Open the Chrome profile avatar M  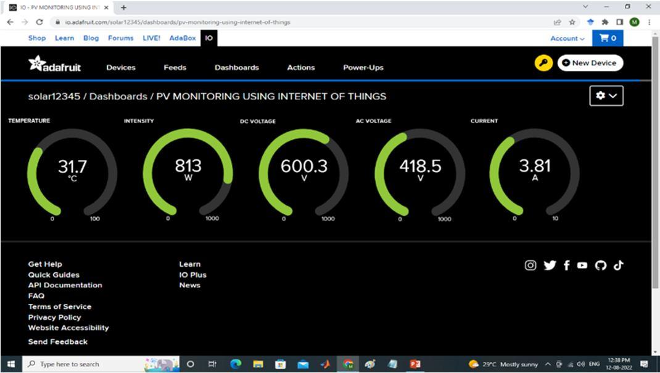click(634, 22)
